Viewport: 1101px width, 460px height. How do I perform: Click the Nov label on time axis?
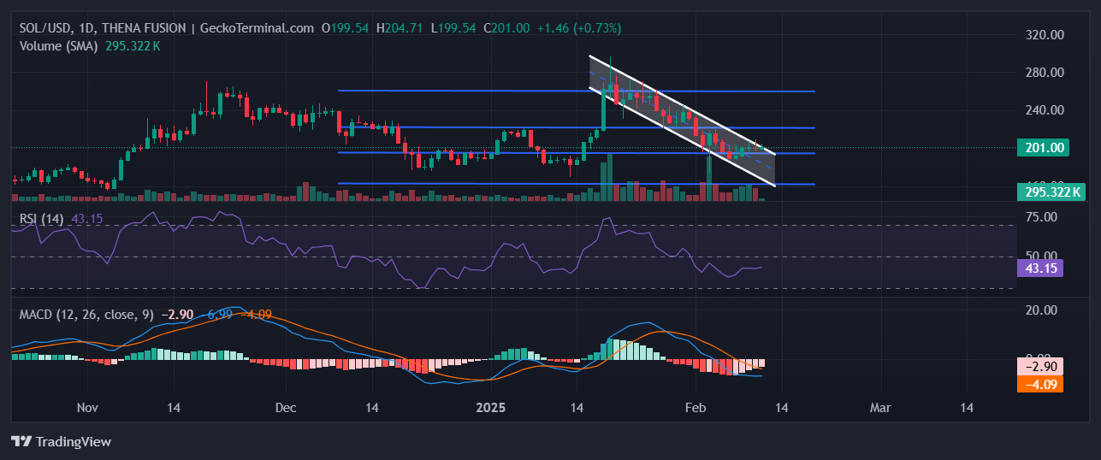pos(88,408)
